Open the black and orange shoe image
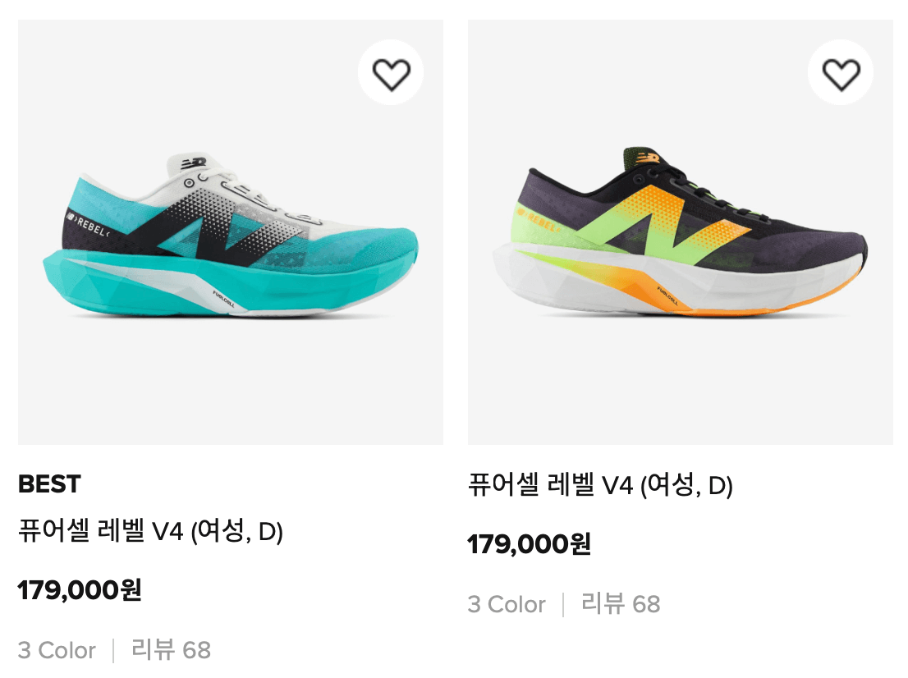 click(x=681, y=232)
